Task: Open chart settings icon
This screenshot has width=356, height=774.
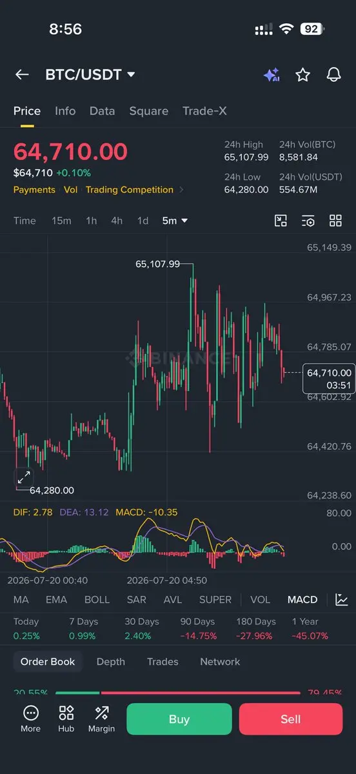Action: (x=308, y=221)
